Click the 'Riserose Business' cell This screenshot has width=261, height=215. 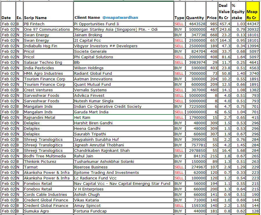tap(124, 167)
